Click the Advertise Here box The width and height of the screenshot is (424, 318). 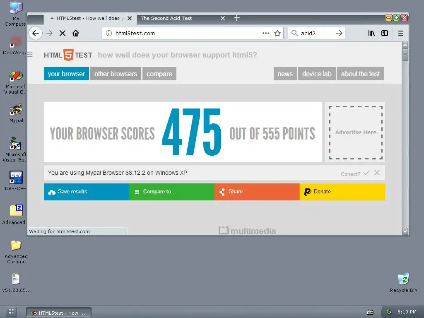tap(356, 132)
